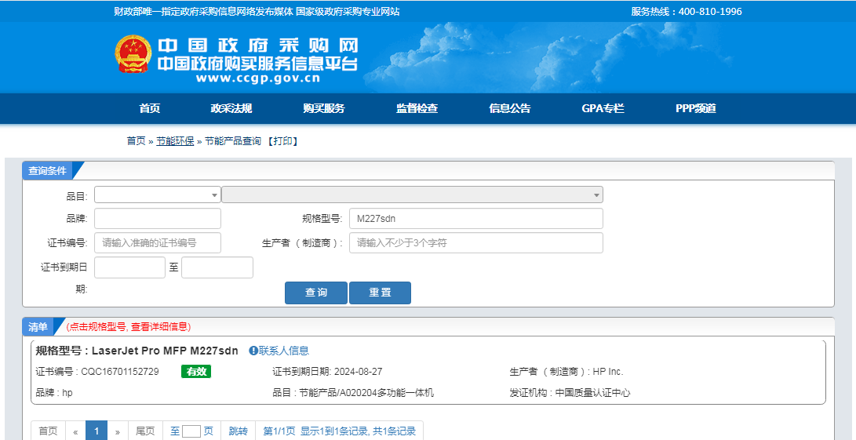
Task: Click the 中国质量认证中心 issuer text
Action: click(593, 392)
